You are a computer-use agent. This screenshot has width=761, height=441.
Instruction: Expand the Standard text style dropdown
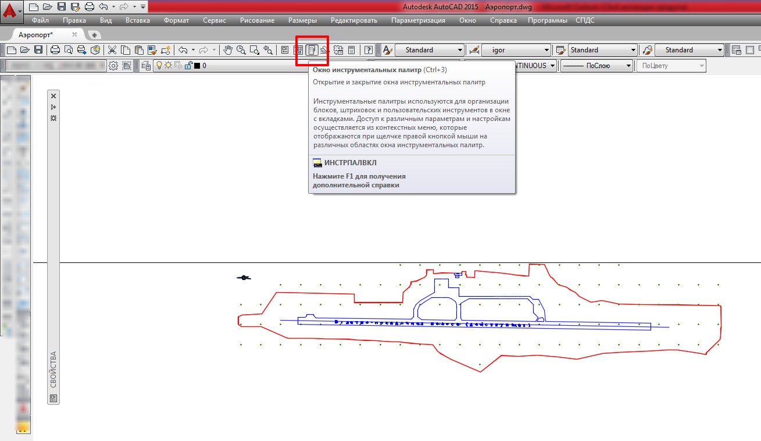coord(460,50)
